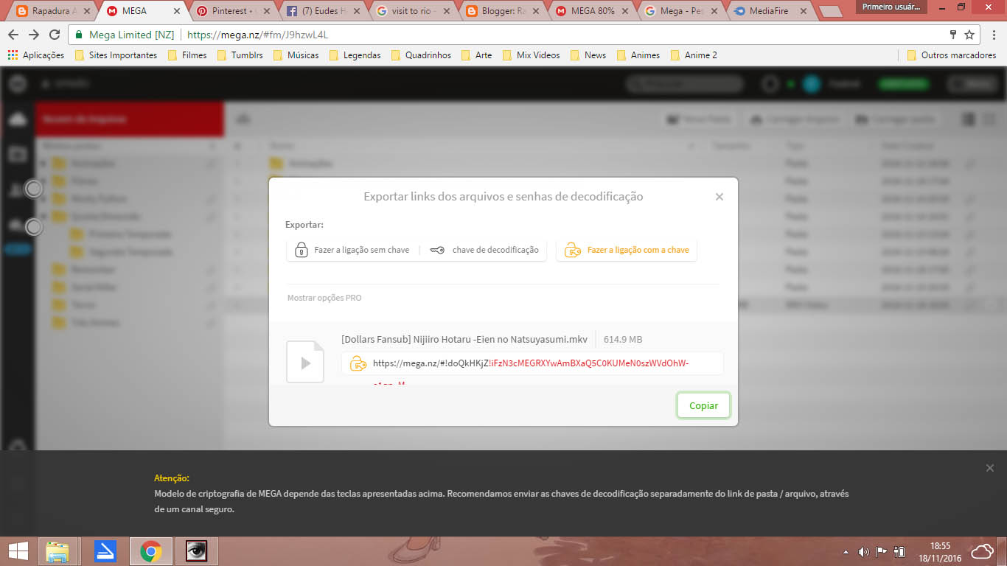Open the eye icon app in taskbar

197,551
